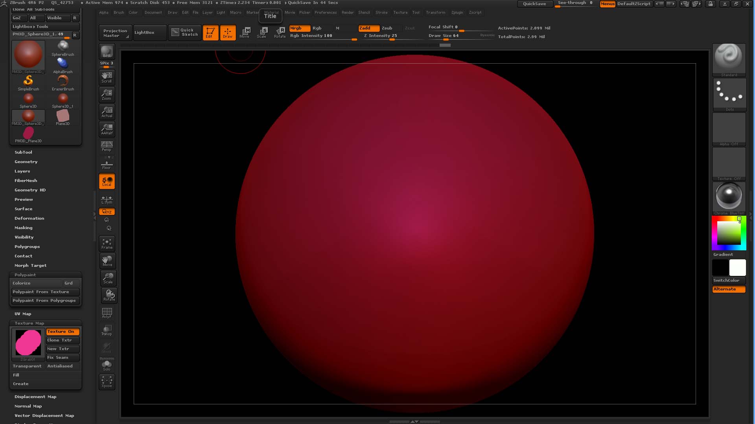
Task: Click the BPR render icon
Action: click(x=107, y=52)
